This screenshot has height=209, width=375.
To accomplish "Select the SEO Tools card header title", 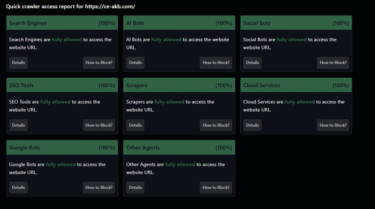I will 21,85.
